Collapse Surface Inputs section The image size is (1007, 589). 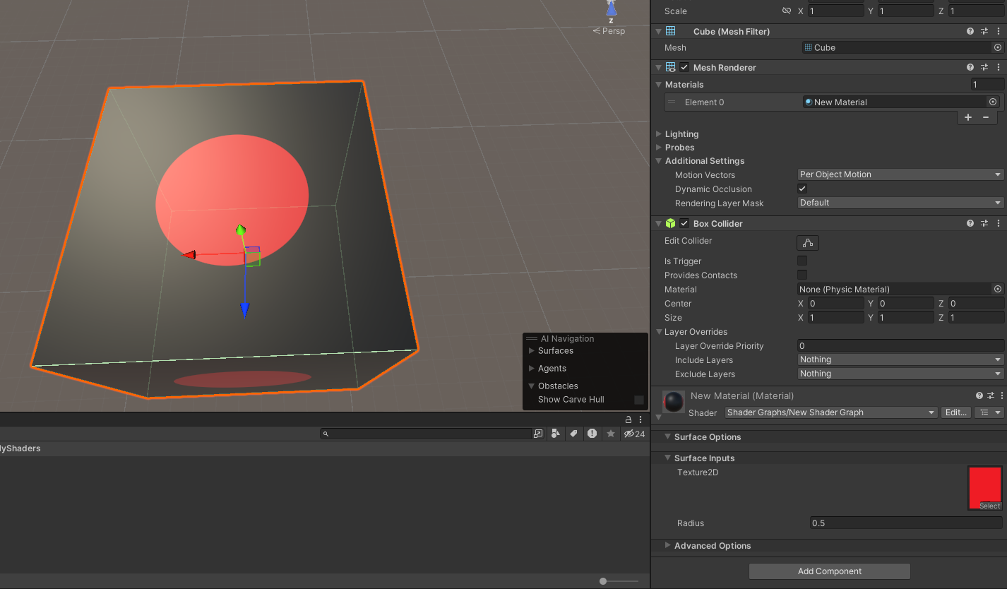[668, 458]
